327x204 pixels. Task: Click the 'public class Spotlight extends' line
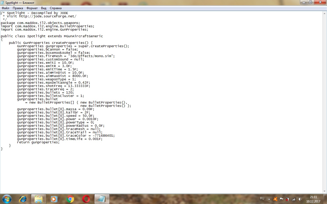click(x=52, y=36)
